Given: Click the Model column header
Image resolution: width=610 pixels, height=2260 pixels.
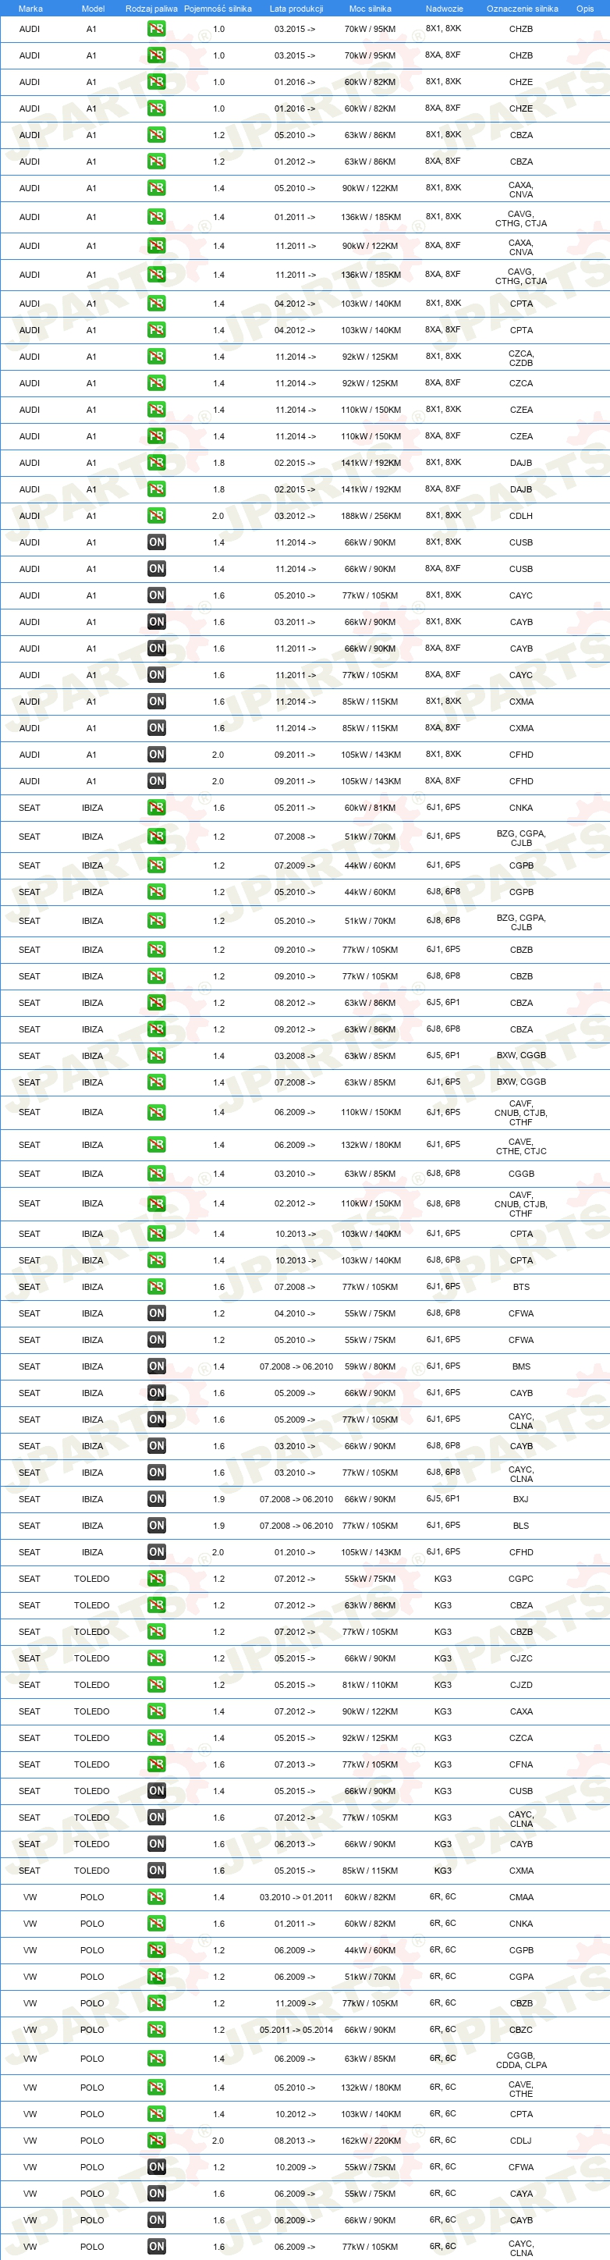Looking at the screenshot, I should pos(93,9).
